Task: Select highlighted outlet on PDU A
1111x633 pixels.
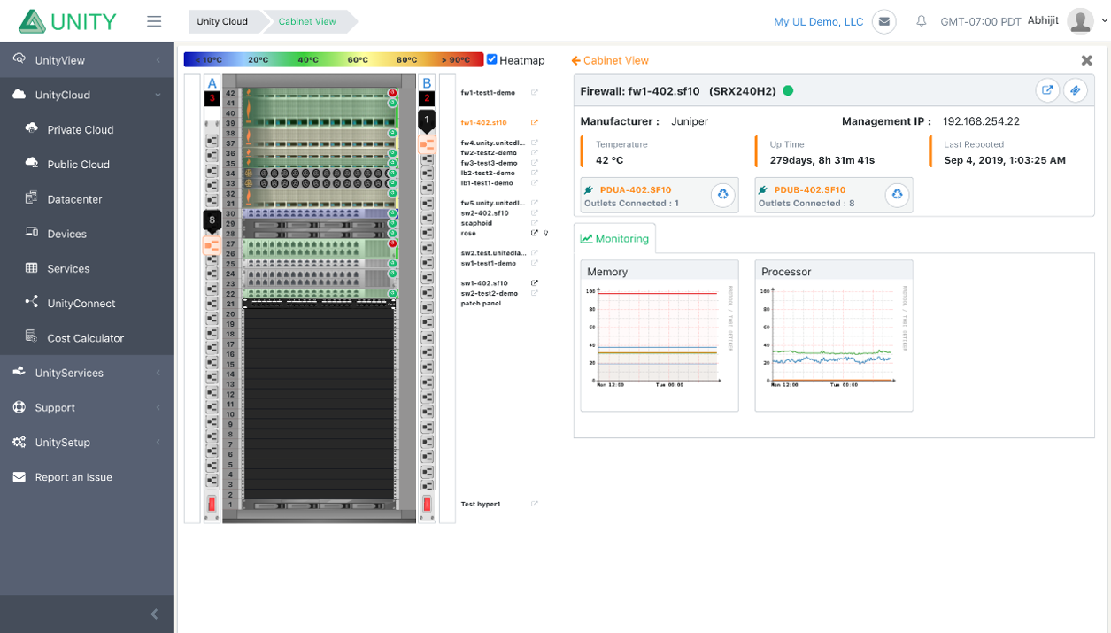Action: [x=212, y=244]
